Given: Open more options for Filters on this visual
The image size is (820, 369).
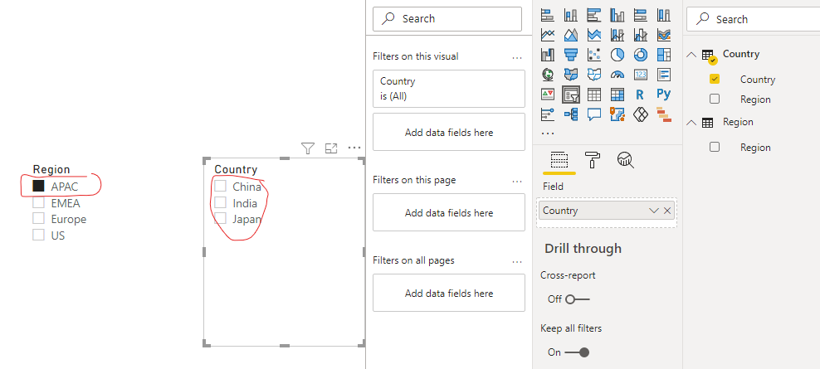Looking at the screenshot, I should click(517, 57).
